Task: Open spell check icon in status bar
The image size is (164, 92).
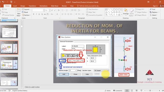Action: [9, 90]
